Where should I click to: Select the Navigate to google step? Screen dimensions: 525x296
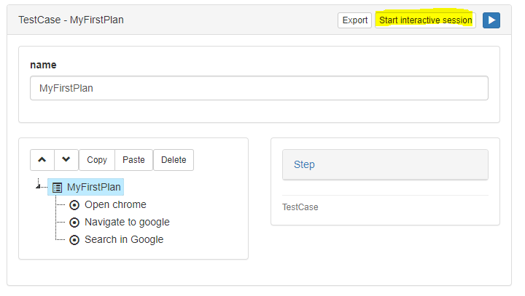point(127,222)
